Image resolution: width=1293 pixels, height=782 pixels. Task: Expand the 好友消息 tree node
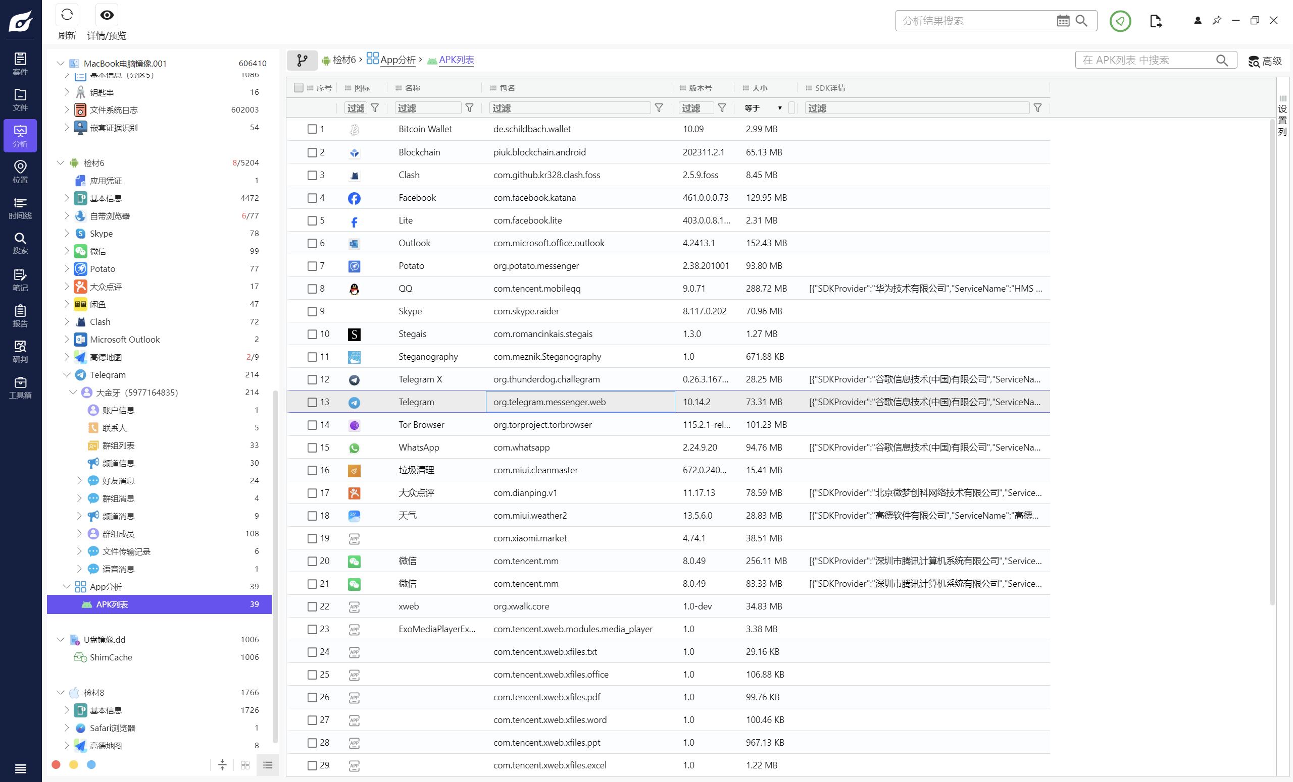tap(79, 481)
